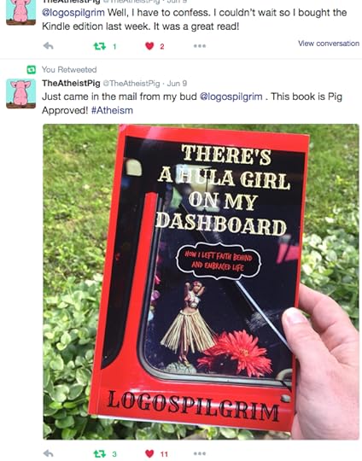Click the green You Retweeted icon
The height and width of the screenshot is (461, 362).
click(x=32, y=70)
